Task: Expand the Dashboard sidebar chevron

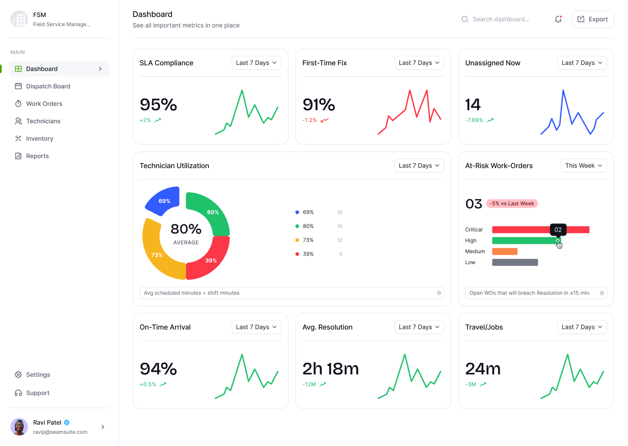Action: pyautogui.click(x=100, y=69)
